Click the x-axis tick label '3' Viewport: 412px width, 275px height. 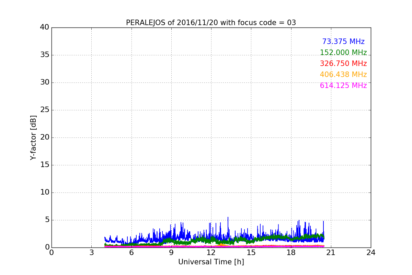click(91, 253)
